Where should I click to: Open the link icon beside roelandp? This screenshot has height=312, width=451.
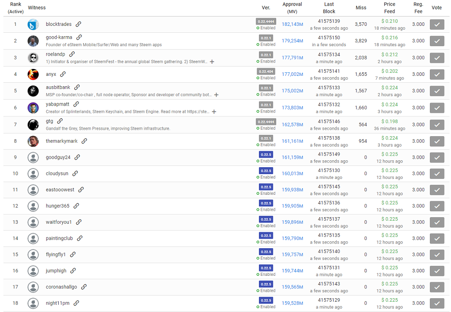(72, 54)
